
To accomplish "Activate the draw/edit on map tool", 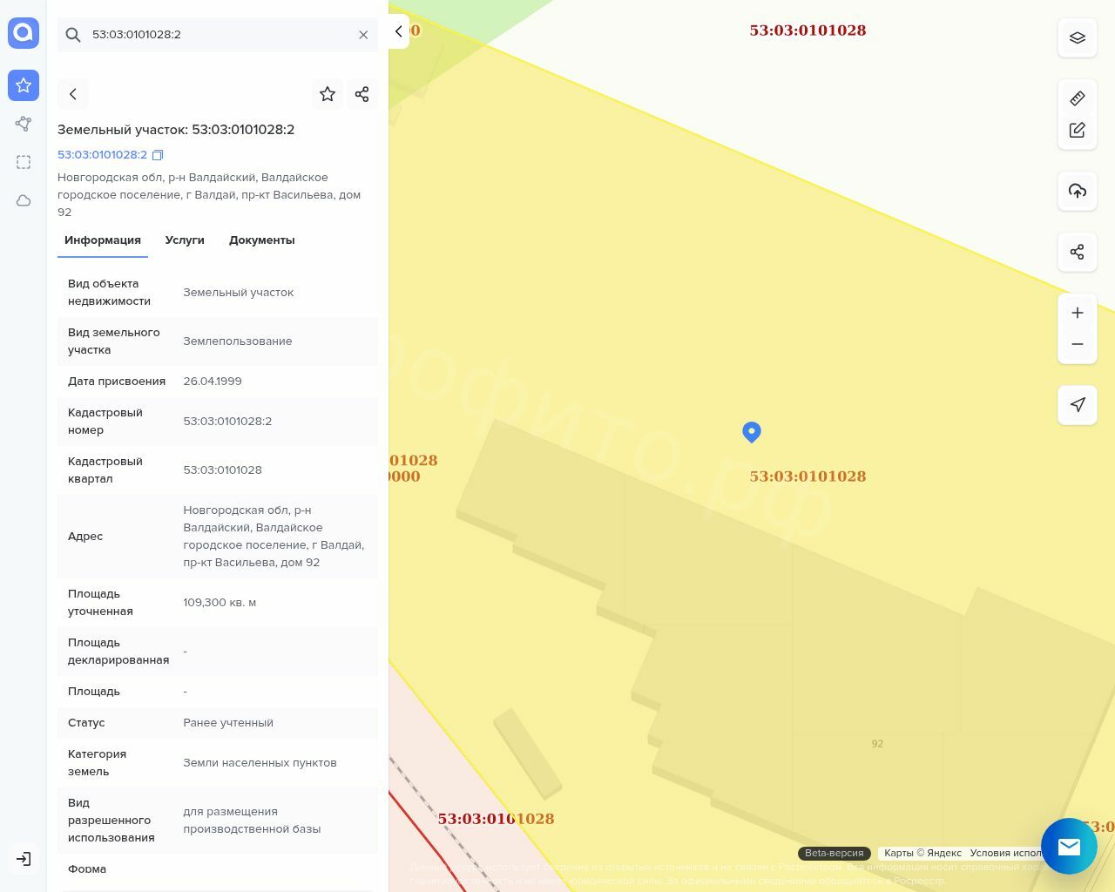I will (x=1077, y=131).
